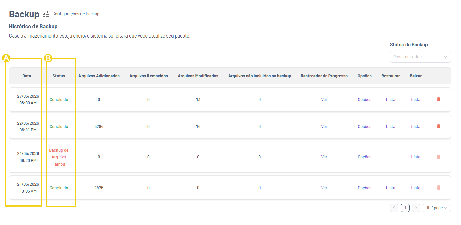This screenshot has height=225, width=461.
Task: Click Ver for the 21/05/2026 10:05 AM backup
Action: [324, 188]
